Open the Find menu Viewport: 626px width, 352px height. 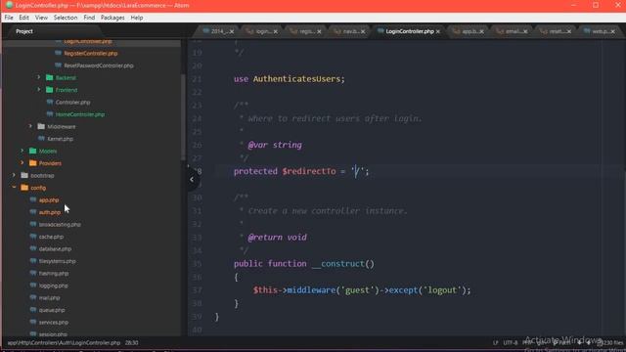89,18
